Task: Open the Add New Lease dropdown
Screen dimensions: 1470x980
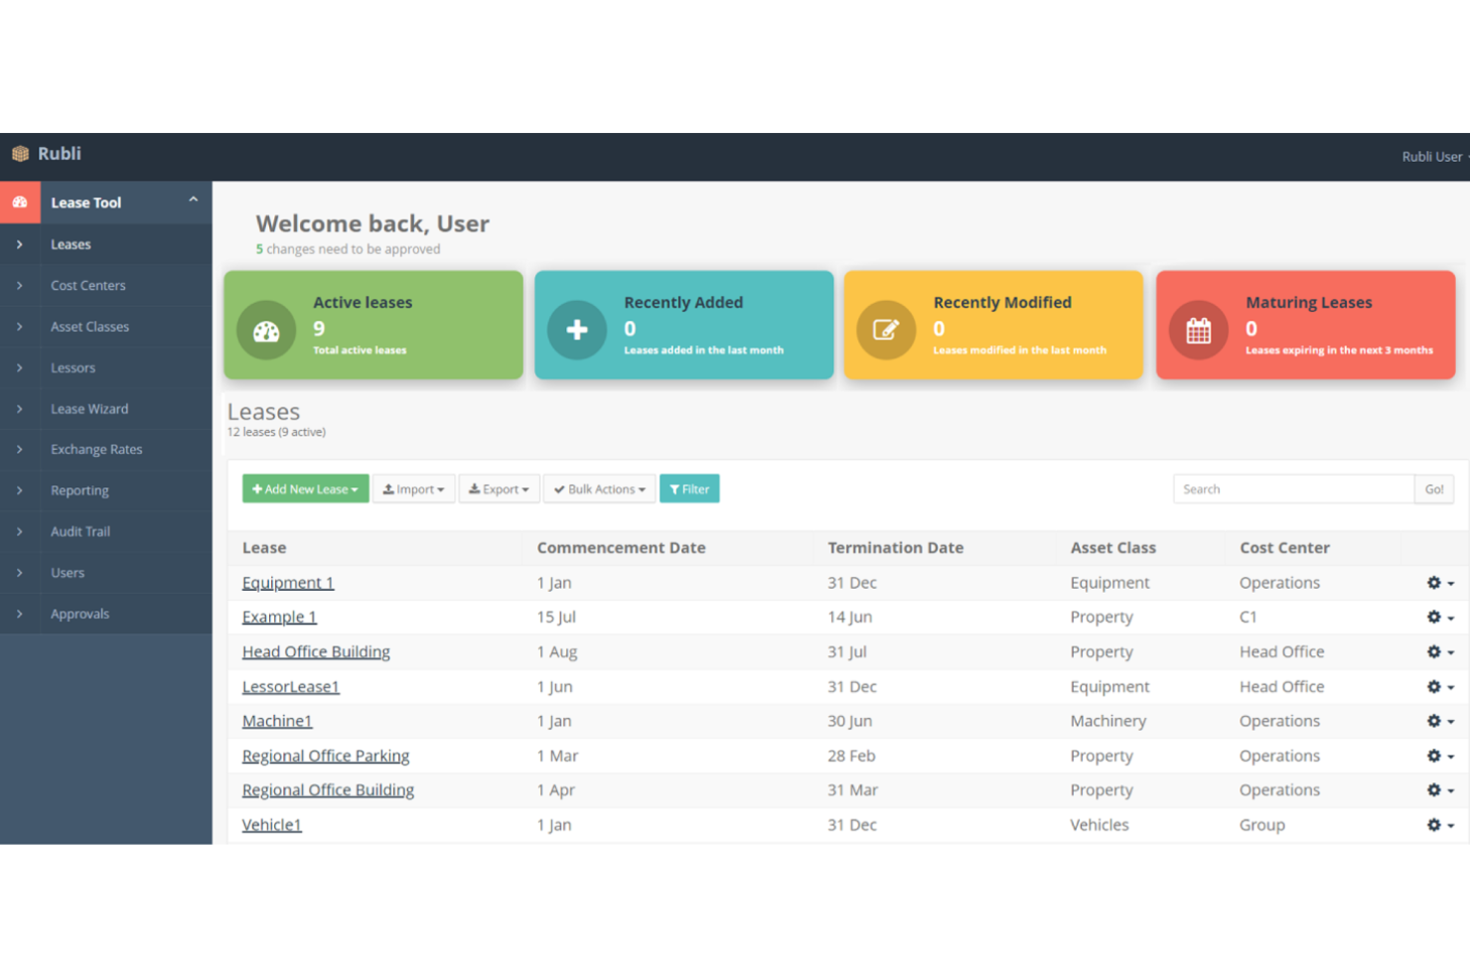Action: point(306,489)
